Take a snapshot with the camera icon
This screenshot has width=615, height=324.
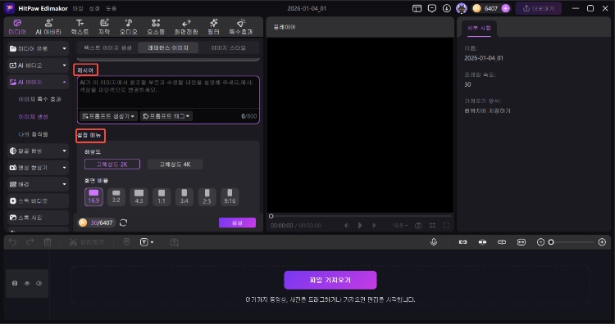pos(418,225)
